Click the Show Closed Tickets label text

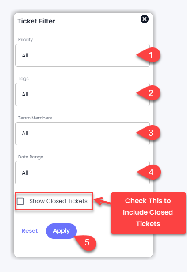(x=58, y=201)
